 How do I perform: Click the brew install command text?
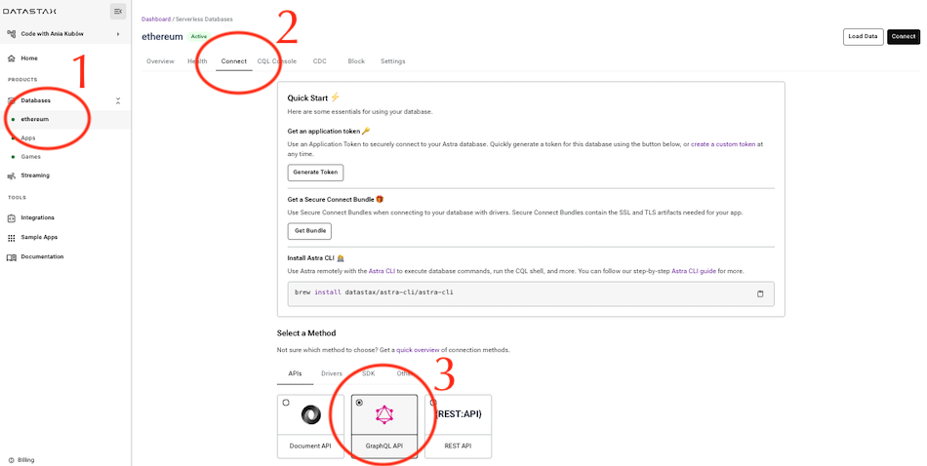point(374,292)
